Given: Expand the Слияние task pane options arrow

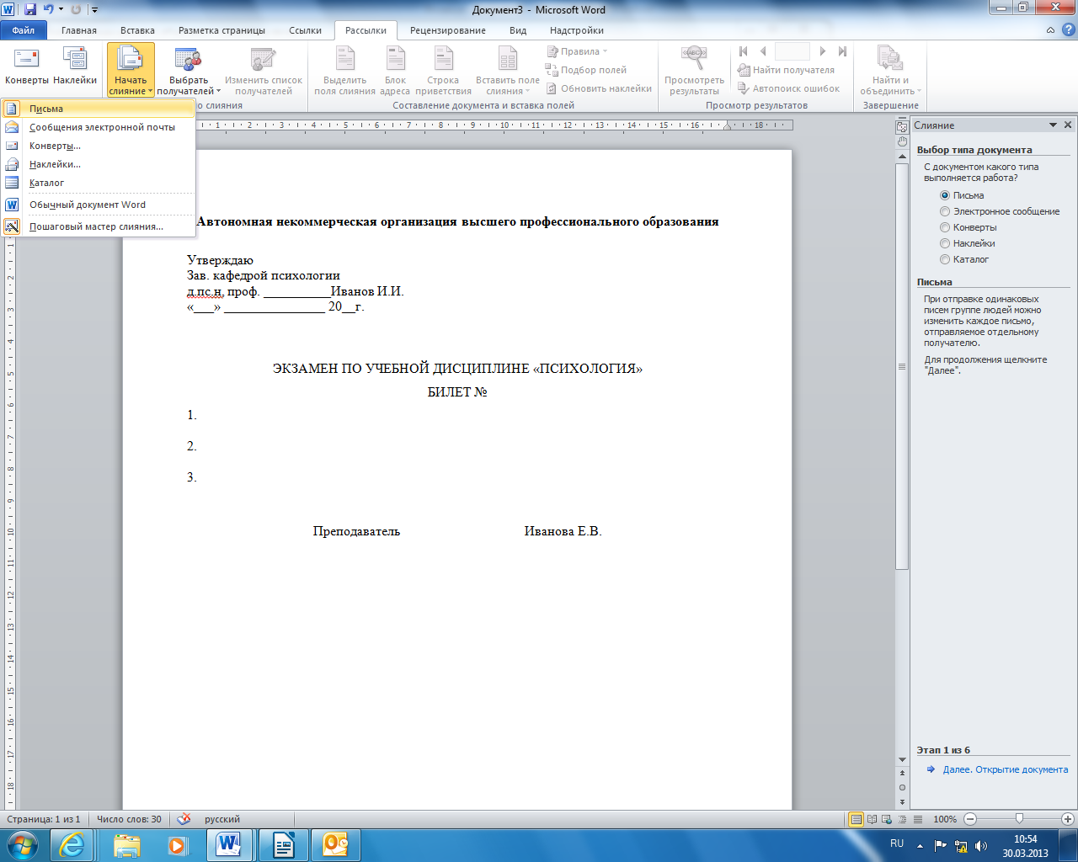Looking at the screenshot, I should (x=1053, y=125).
